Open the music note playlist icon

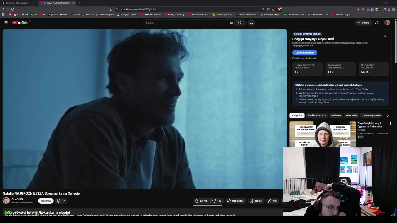(x=384, y=9)
